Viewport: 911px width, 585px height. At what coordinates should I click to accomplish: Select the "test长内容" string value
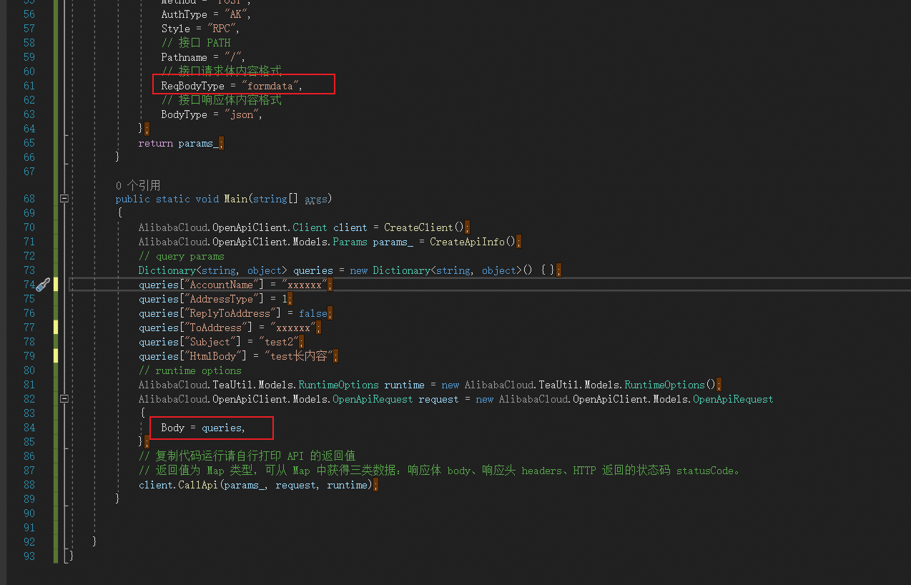pyautogui.click(x=299, y=356)
